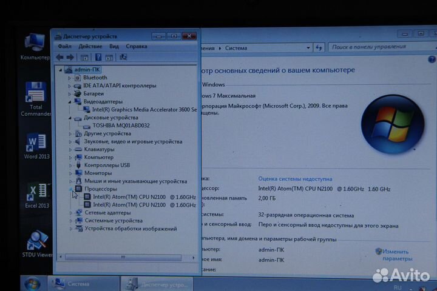The height and width of the screenshot is (291, 437).
Task: Switch to Система taskbar button
Action: tap(84, 284)
